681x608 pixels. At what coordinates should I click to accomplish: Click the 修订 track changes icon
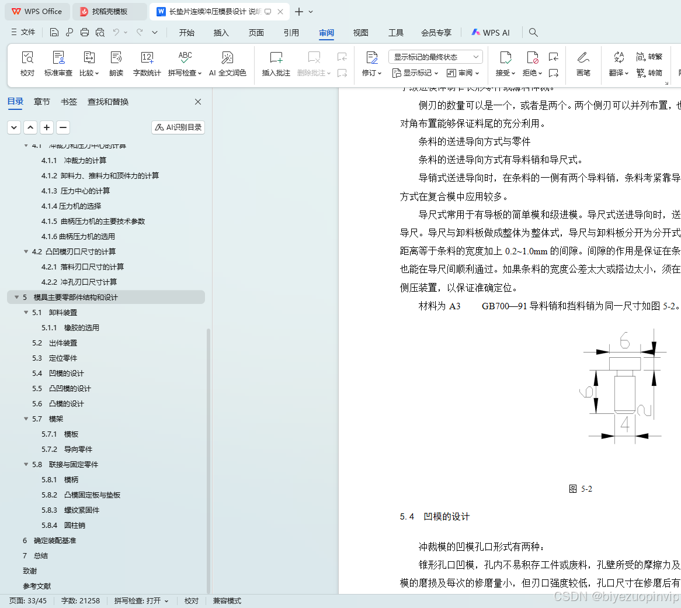coord(372,64)
